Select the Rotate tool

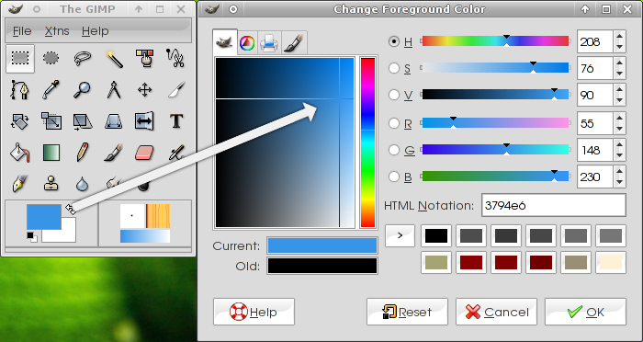point(19,121)
